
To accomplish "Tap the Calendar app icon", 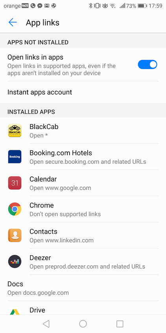I will [15, 183].
